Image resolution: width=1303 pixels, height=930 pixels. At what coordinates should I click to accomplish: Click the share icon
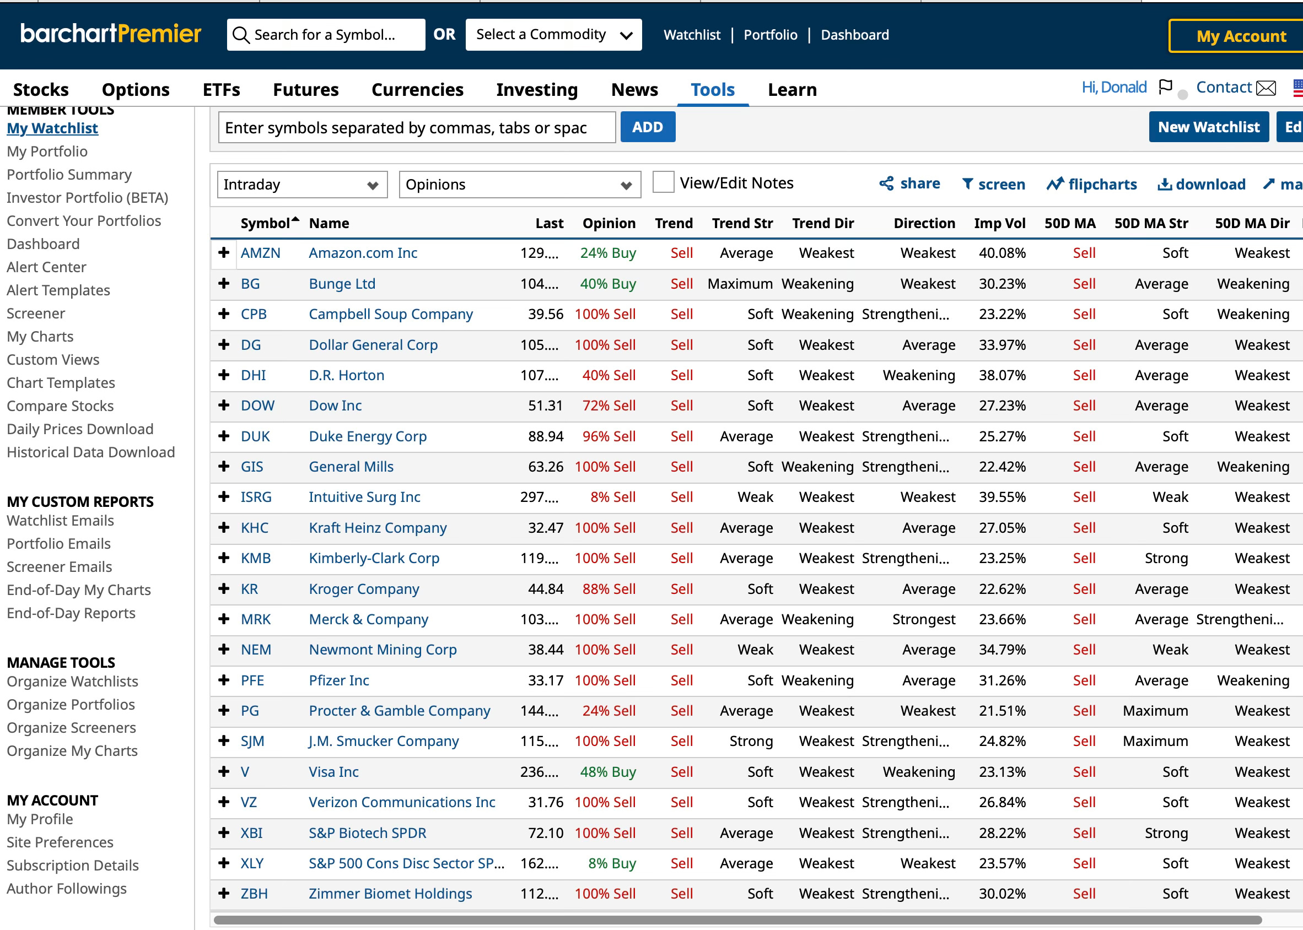(886, 183)
